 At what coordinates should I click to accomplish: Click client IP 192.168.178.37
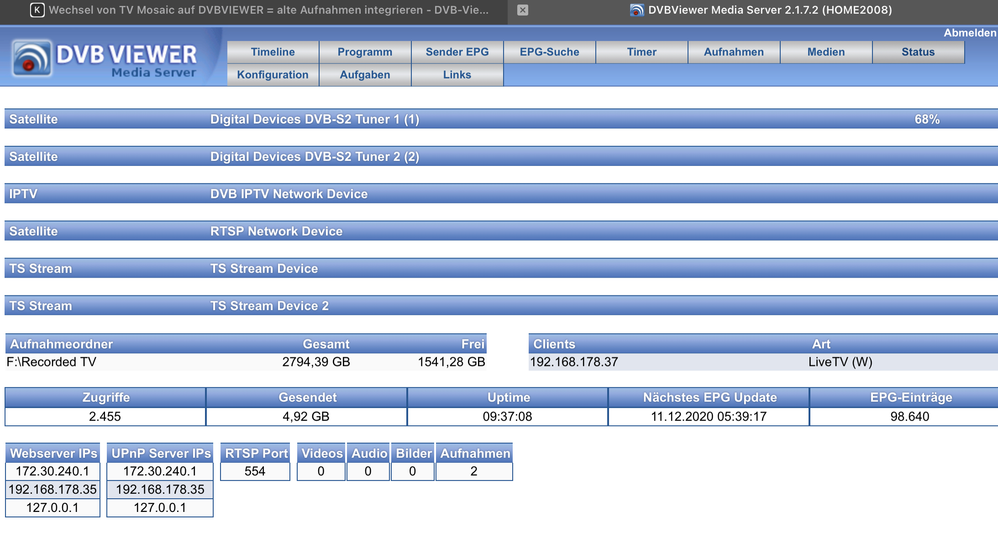574,362
